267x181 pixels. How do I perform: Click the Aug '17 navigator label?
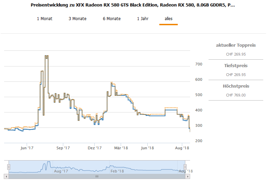pyautogui.click(x=61, y=171)
